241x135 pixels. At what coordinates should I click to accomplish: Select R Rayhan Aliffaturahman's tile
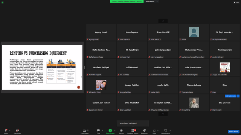pos(163,102)
